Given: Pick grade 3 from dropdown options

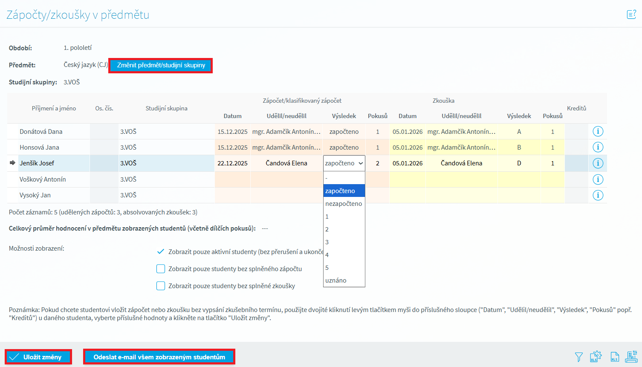Looking at the screenshot, I should pos(327,242).
